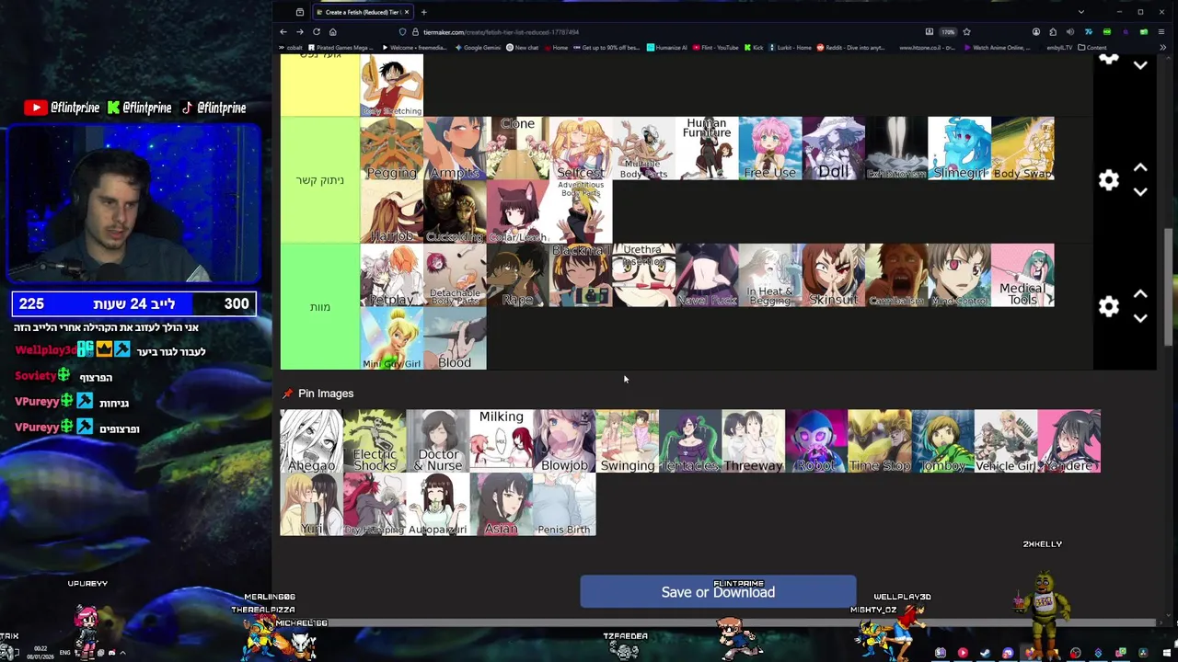Pick the Robot image from the pool
This screenshot has height=662, width=1178.
click(x=816, y=441)
